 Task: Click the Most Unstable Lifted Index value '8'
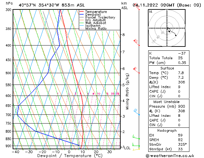(179, 116)
